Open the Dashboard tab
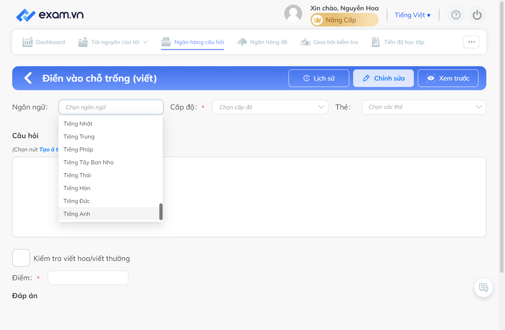This screenshot has width=505, height=330. pos(44,42)
